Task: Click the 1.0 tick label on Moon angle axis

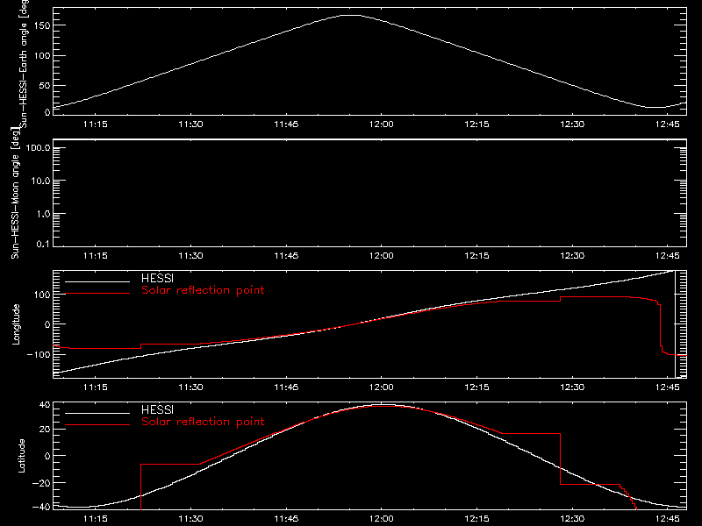Action: [x=43, y=214]
